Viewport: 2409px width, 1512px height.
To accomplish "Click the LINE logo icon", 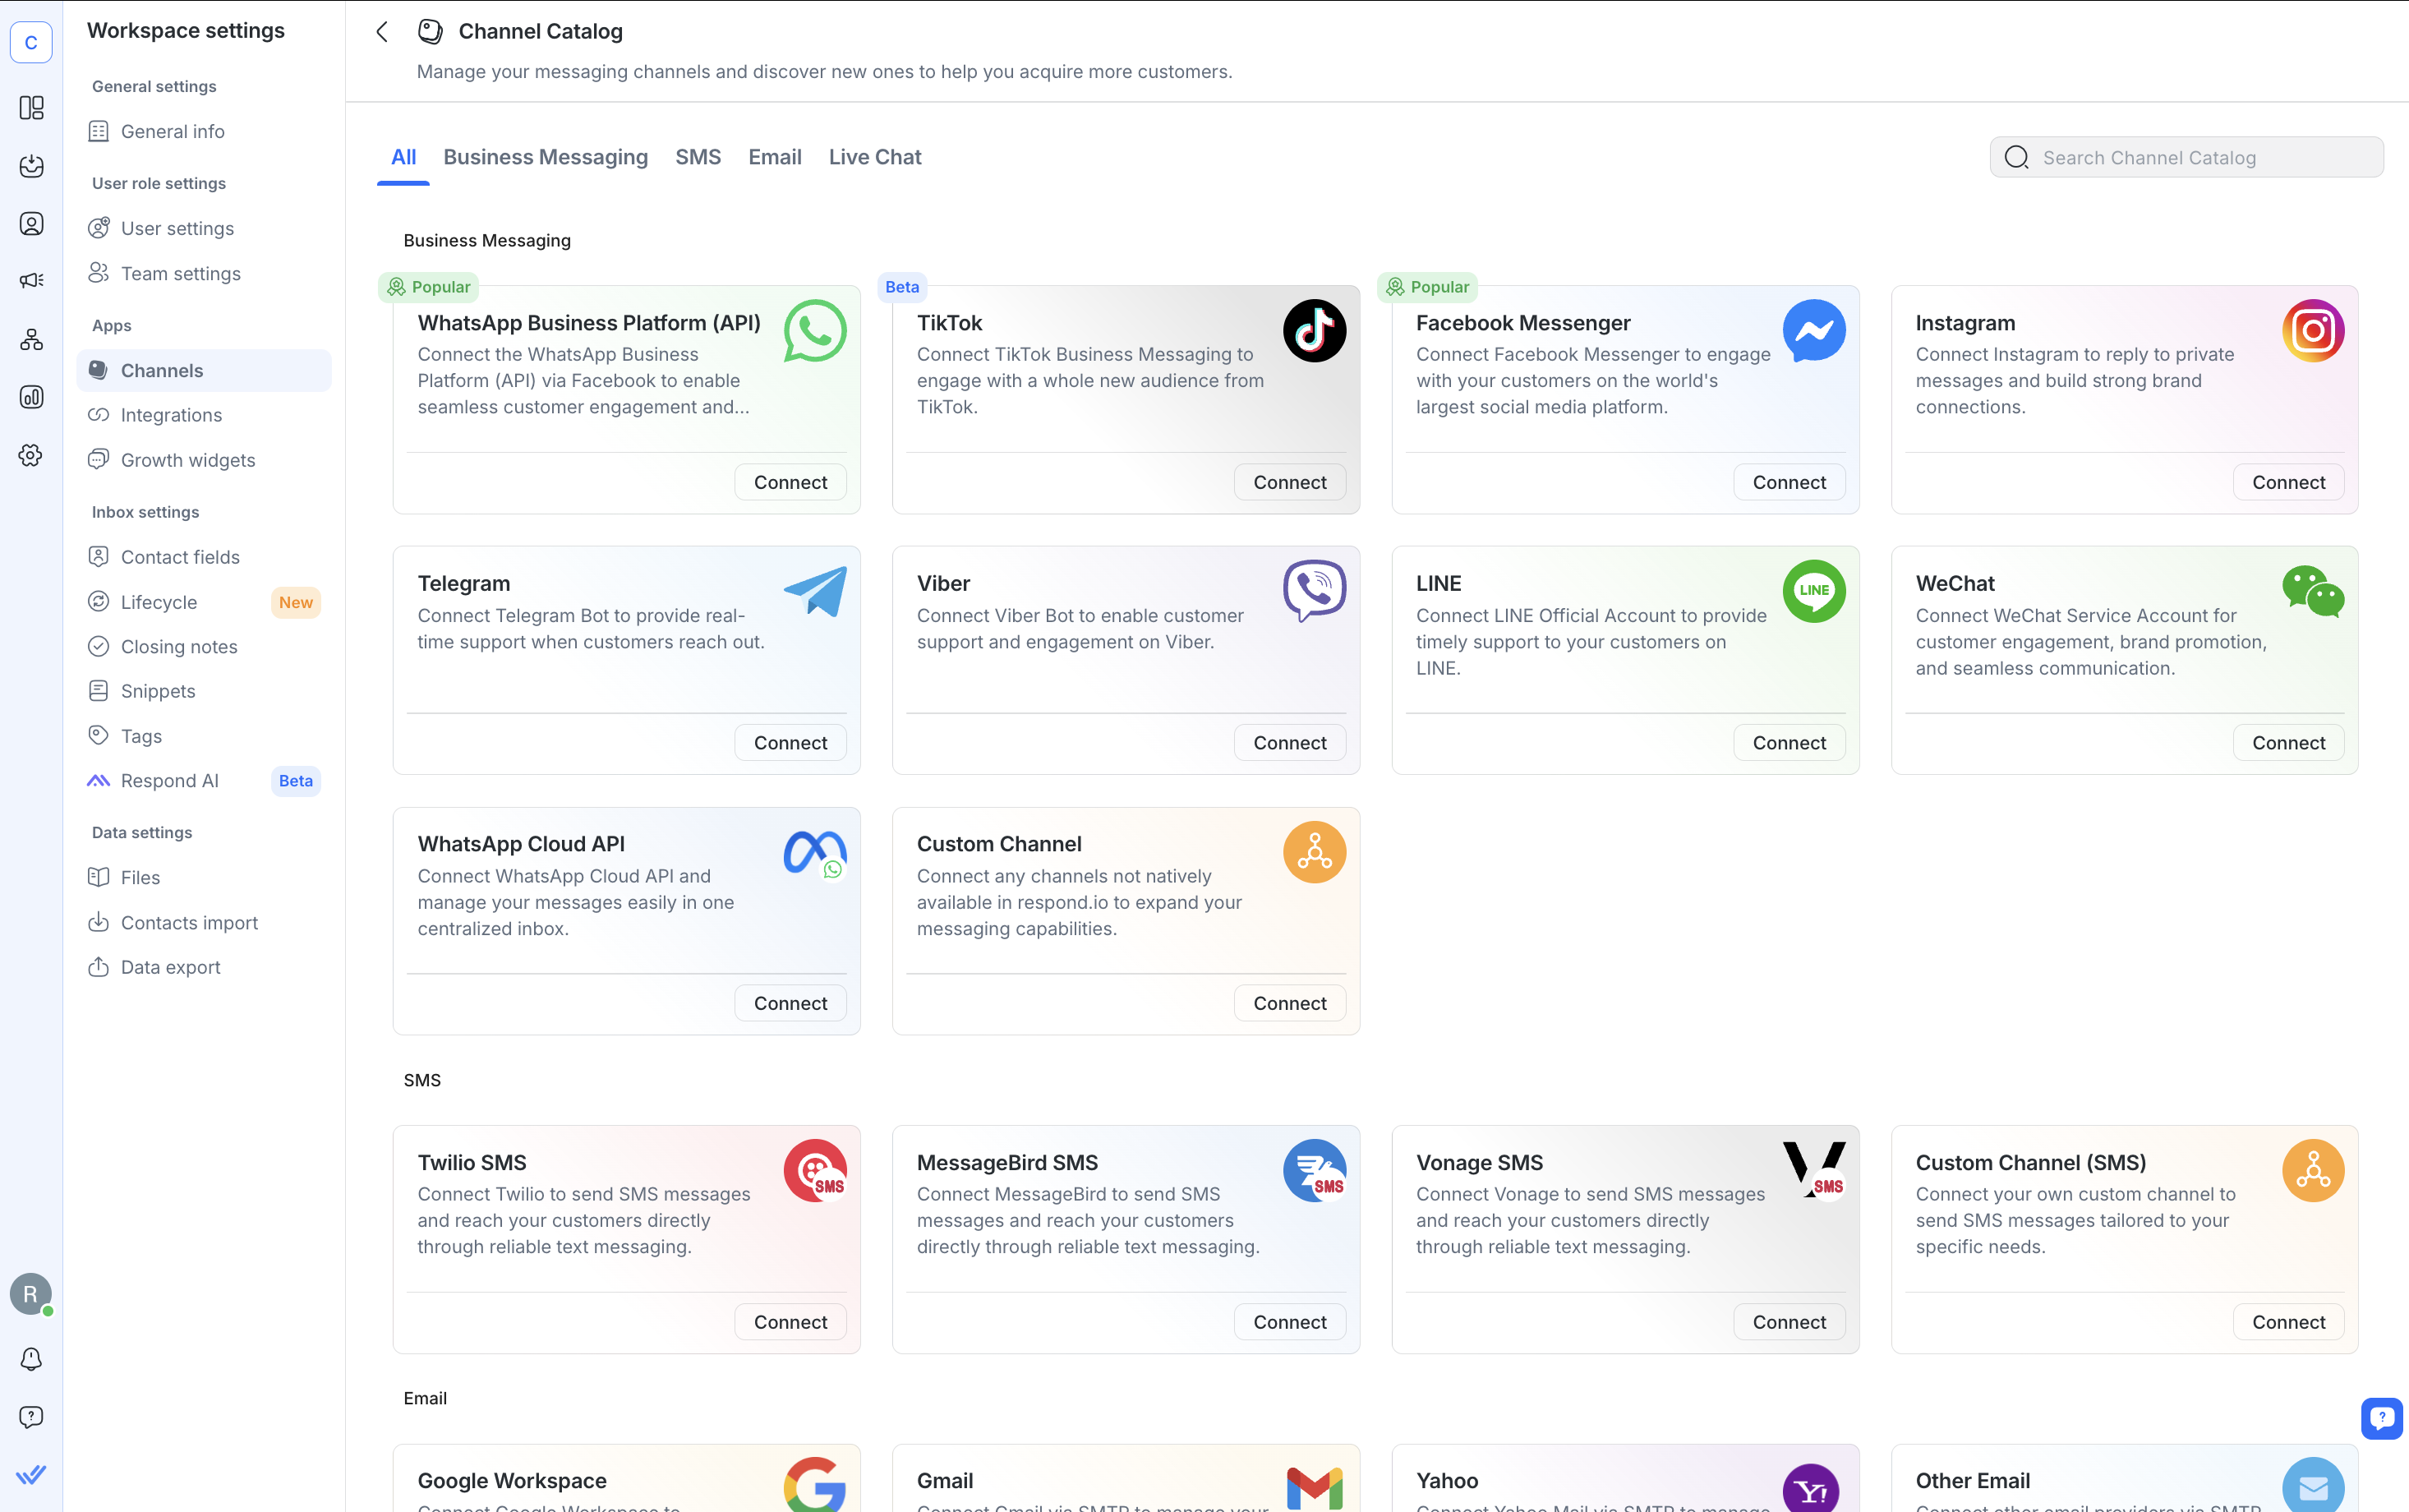I will pos(1814,591).
